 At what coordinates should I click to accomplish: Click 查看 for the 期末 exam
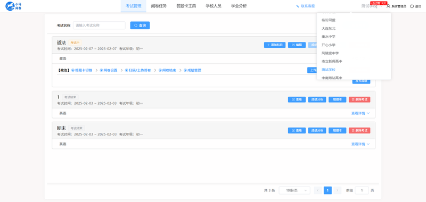click(297, 130)
